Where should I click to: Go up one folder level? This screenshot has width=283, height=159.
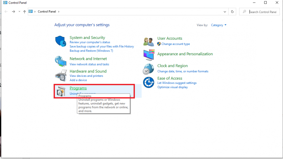pos(24,12)
